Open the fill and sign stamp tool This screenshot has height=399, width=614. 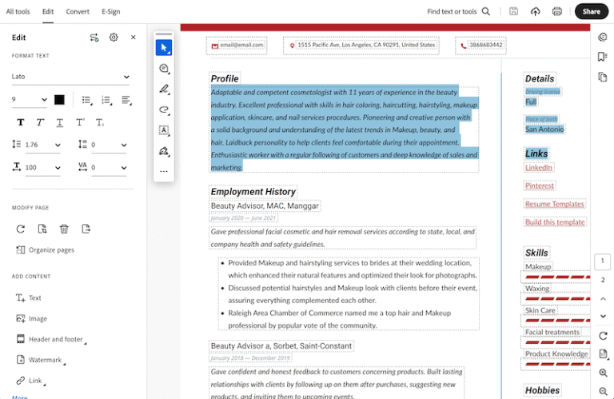pos(164,151)
